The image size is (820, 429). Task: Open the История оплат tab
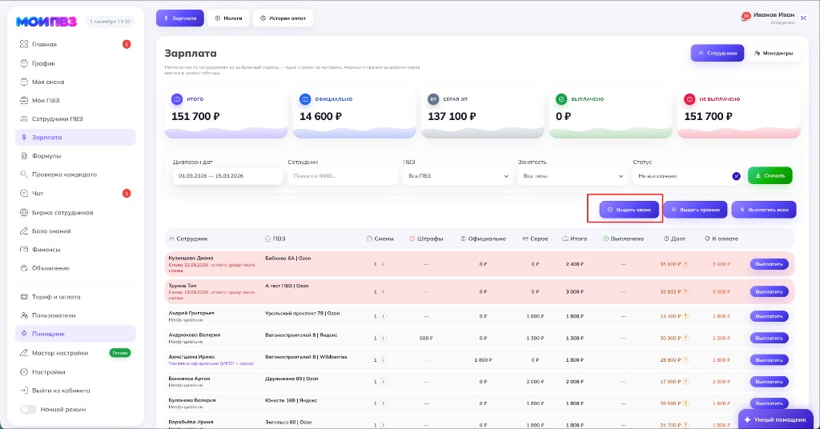pos(283,18)
